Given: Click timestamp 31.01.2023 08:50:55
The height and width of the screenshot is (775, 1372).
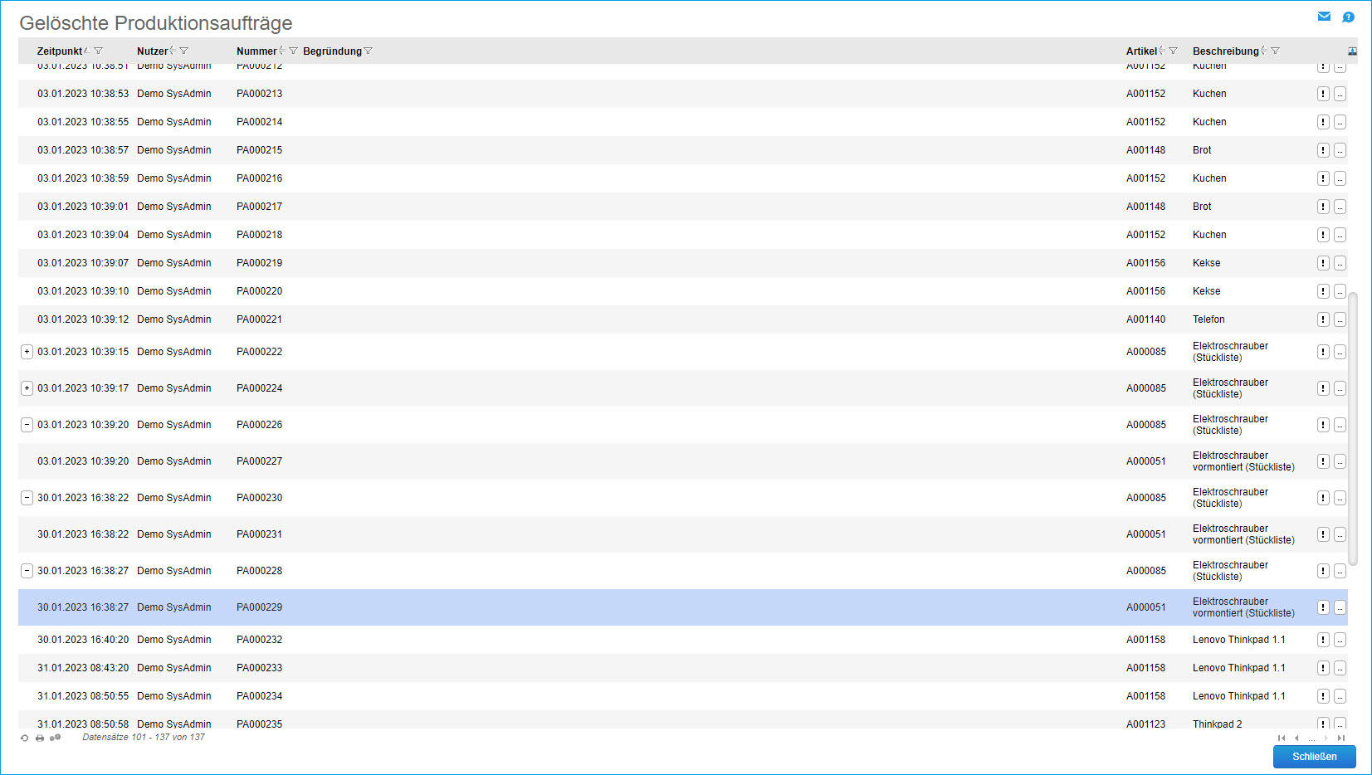Looking at the screenshot, I should click(83, 696).
